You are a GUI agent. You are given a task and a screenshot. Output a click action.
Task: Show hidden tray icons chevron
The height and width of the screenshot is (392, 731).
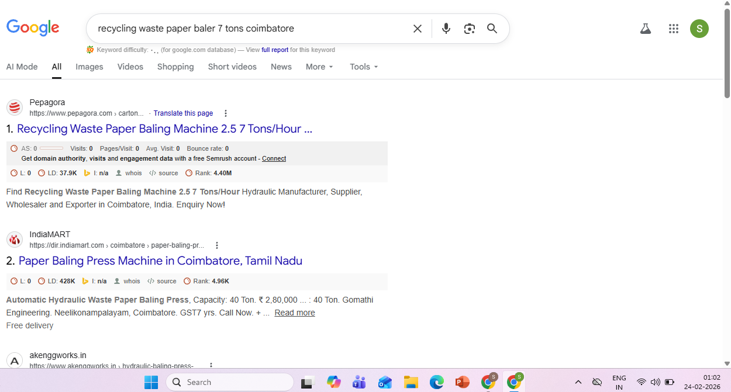coord(578,382)
